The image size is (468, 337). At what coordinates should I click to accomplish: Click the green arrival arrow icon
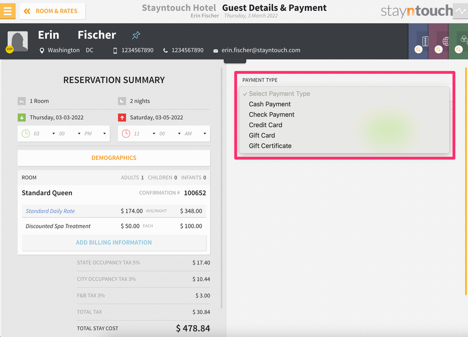click(22, 118)
